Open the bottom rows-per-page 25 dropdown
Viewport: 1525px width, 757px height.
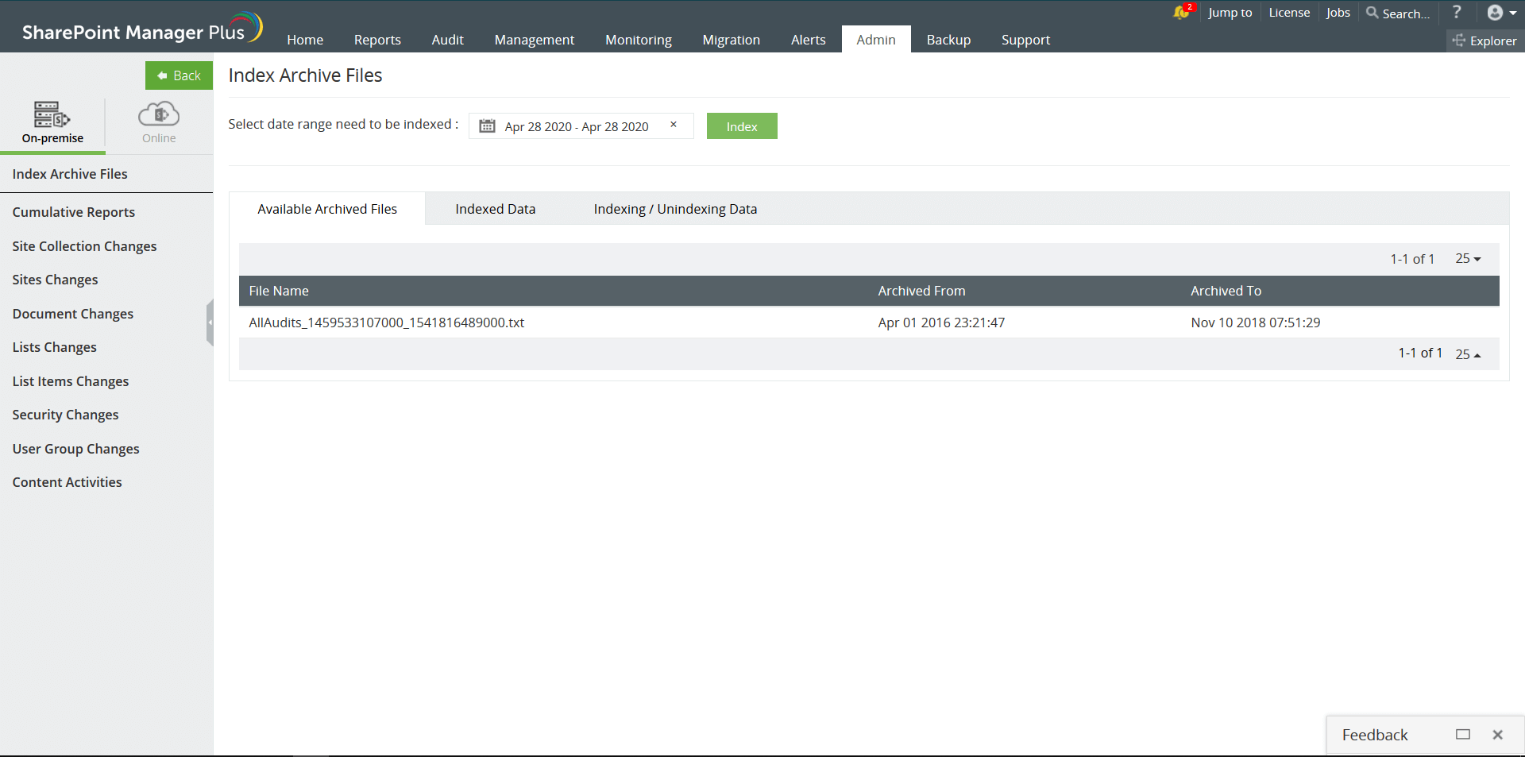pos(1468,354)
